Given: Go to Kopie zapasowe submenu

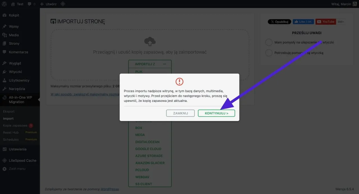Looking at the screenshot, I should (15, 125).
